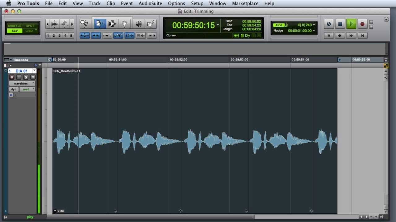This screenshot has width=396, height=222.
Task: Click Go to End button
Action: coord(362,35)
